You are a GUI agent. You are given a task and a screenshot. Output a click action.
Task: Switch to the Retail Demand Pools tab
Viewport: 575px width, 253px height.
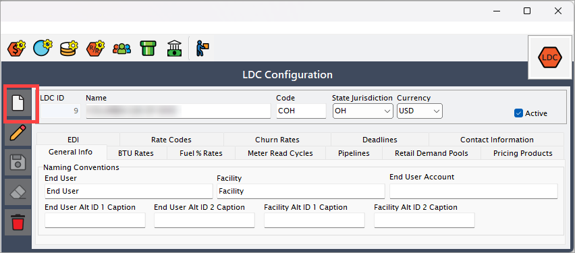click(431, 153)
